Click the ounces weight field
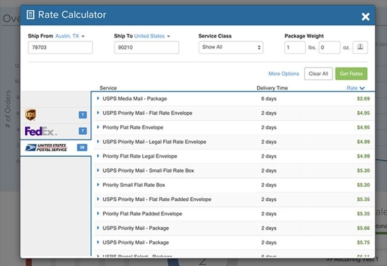The image size is (387, 266). (x=330, y=47)
